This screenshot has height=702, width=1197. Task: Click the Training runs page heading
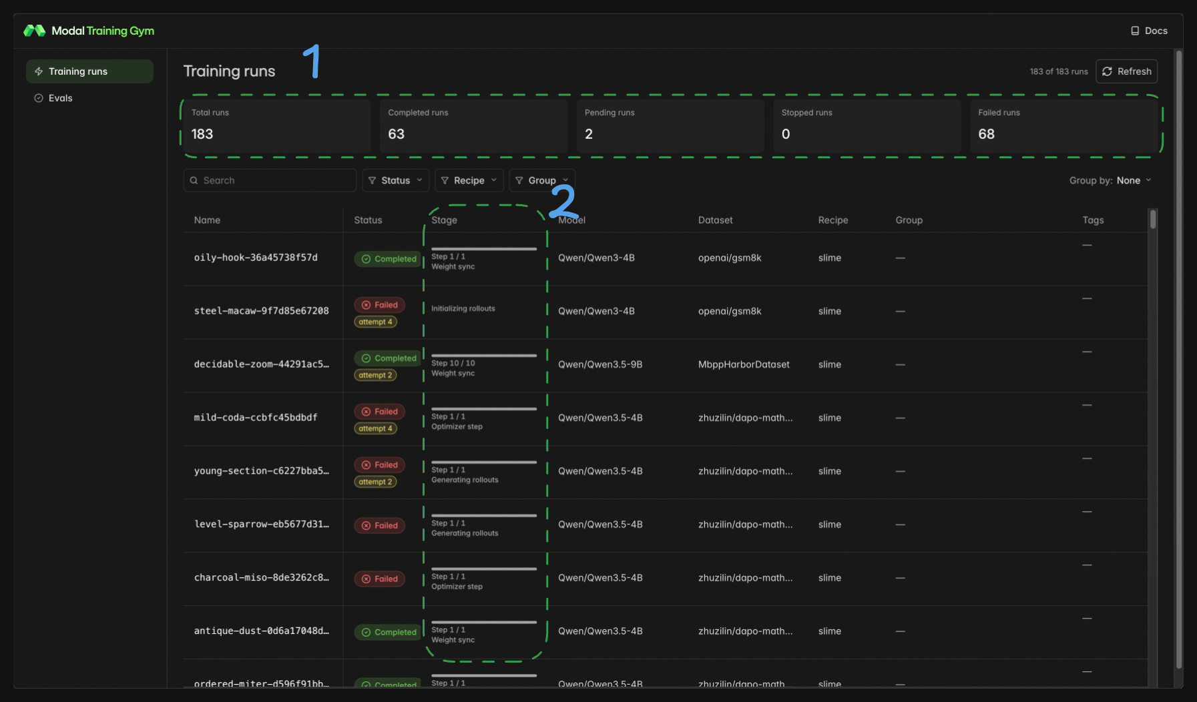[229, 71]
